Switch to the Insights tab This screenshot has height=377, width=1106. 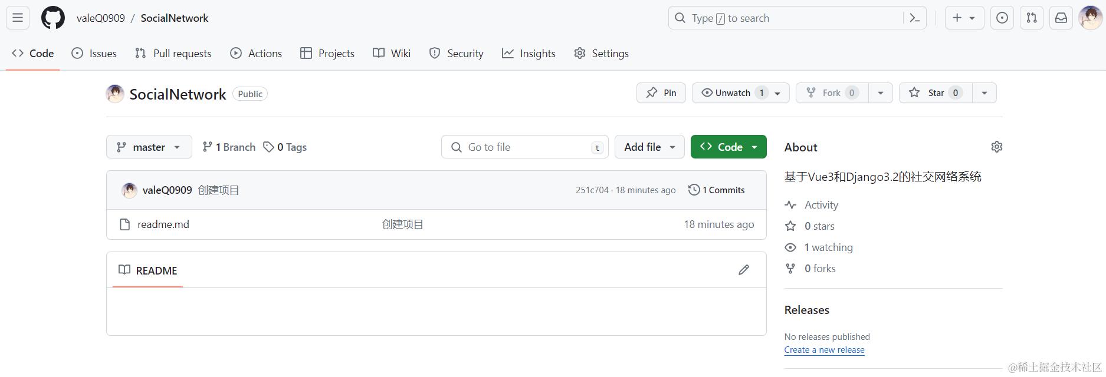click(529, 53)
